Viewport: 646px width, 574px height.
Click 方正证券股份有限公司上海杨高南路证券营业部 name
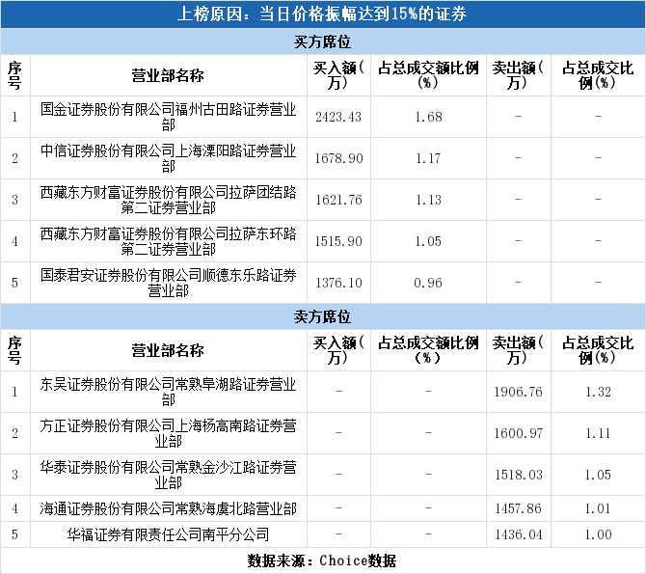(x=168, y=433)
